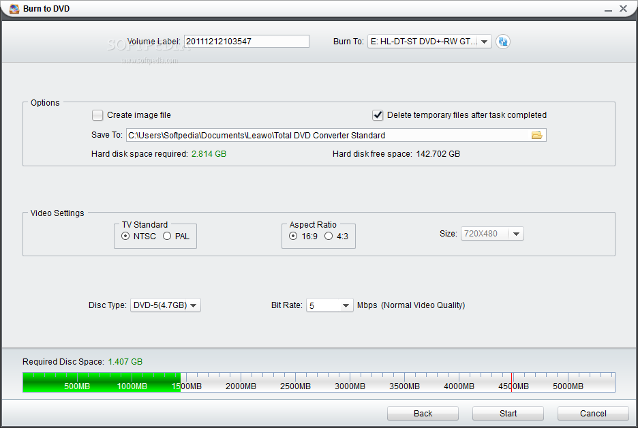Click the Burn to DVD app icon
This screenshot has height=428, width=638.
pyautogui.click(x=14, y=9)
